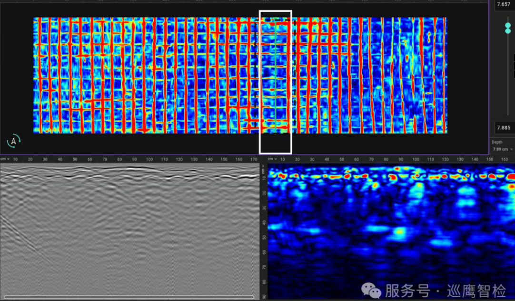Viewport: 515px width, 301px height.
Task: Click the 100 cm mark on grayscale radargram ruler
Action: (x=149, y=159)
